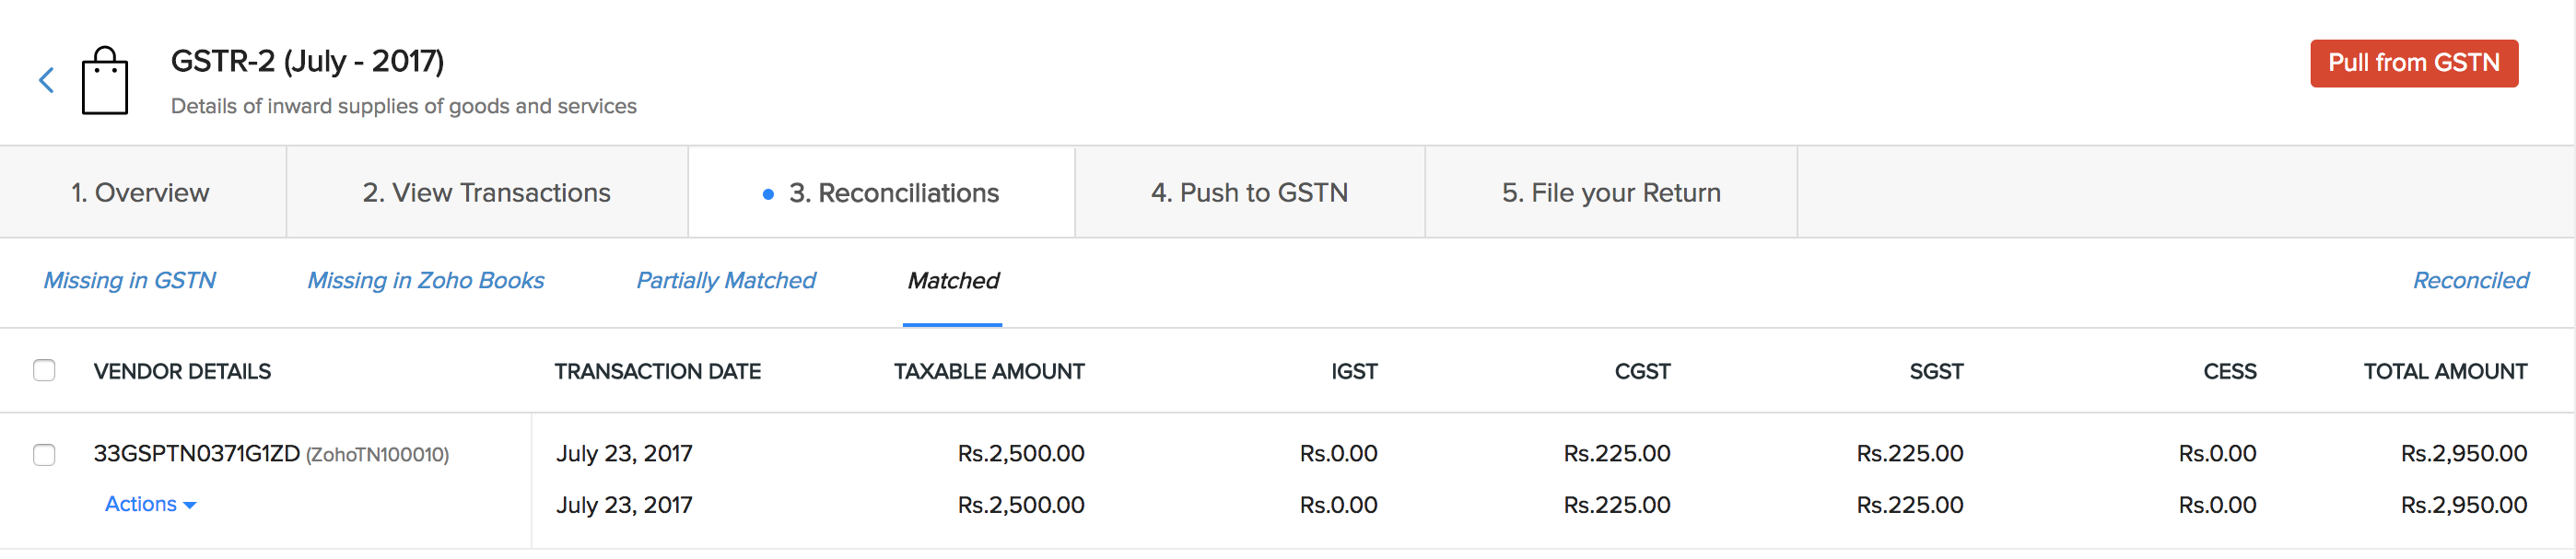Click the dropdown caret next to Actions
This screenshot has width=2576, height=559.
[192, 506]
